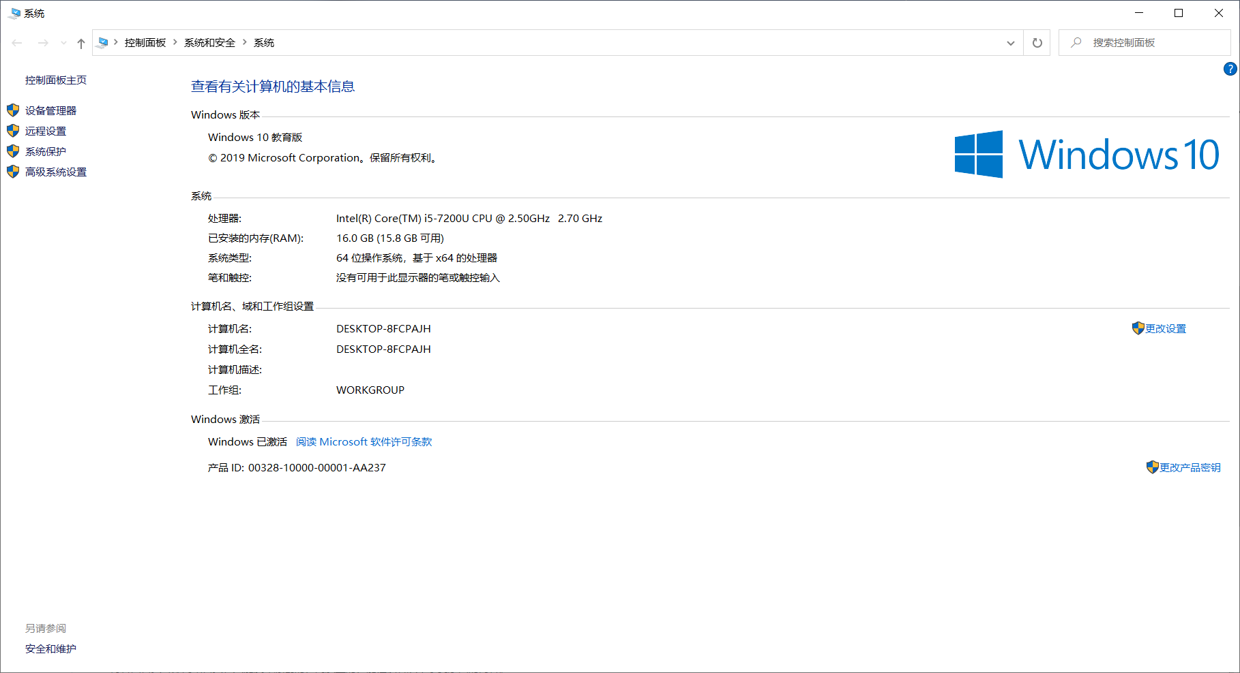The image size is (1240, 673).
Task: Click the computer name value next to 计算机名:
Action: pyautogui.click(x=383, y=328)
